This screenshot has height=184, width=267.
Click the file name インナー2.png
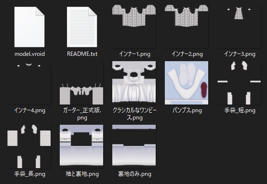pos(187,54)
